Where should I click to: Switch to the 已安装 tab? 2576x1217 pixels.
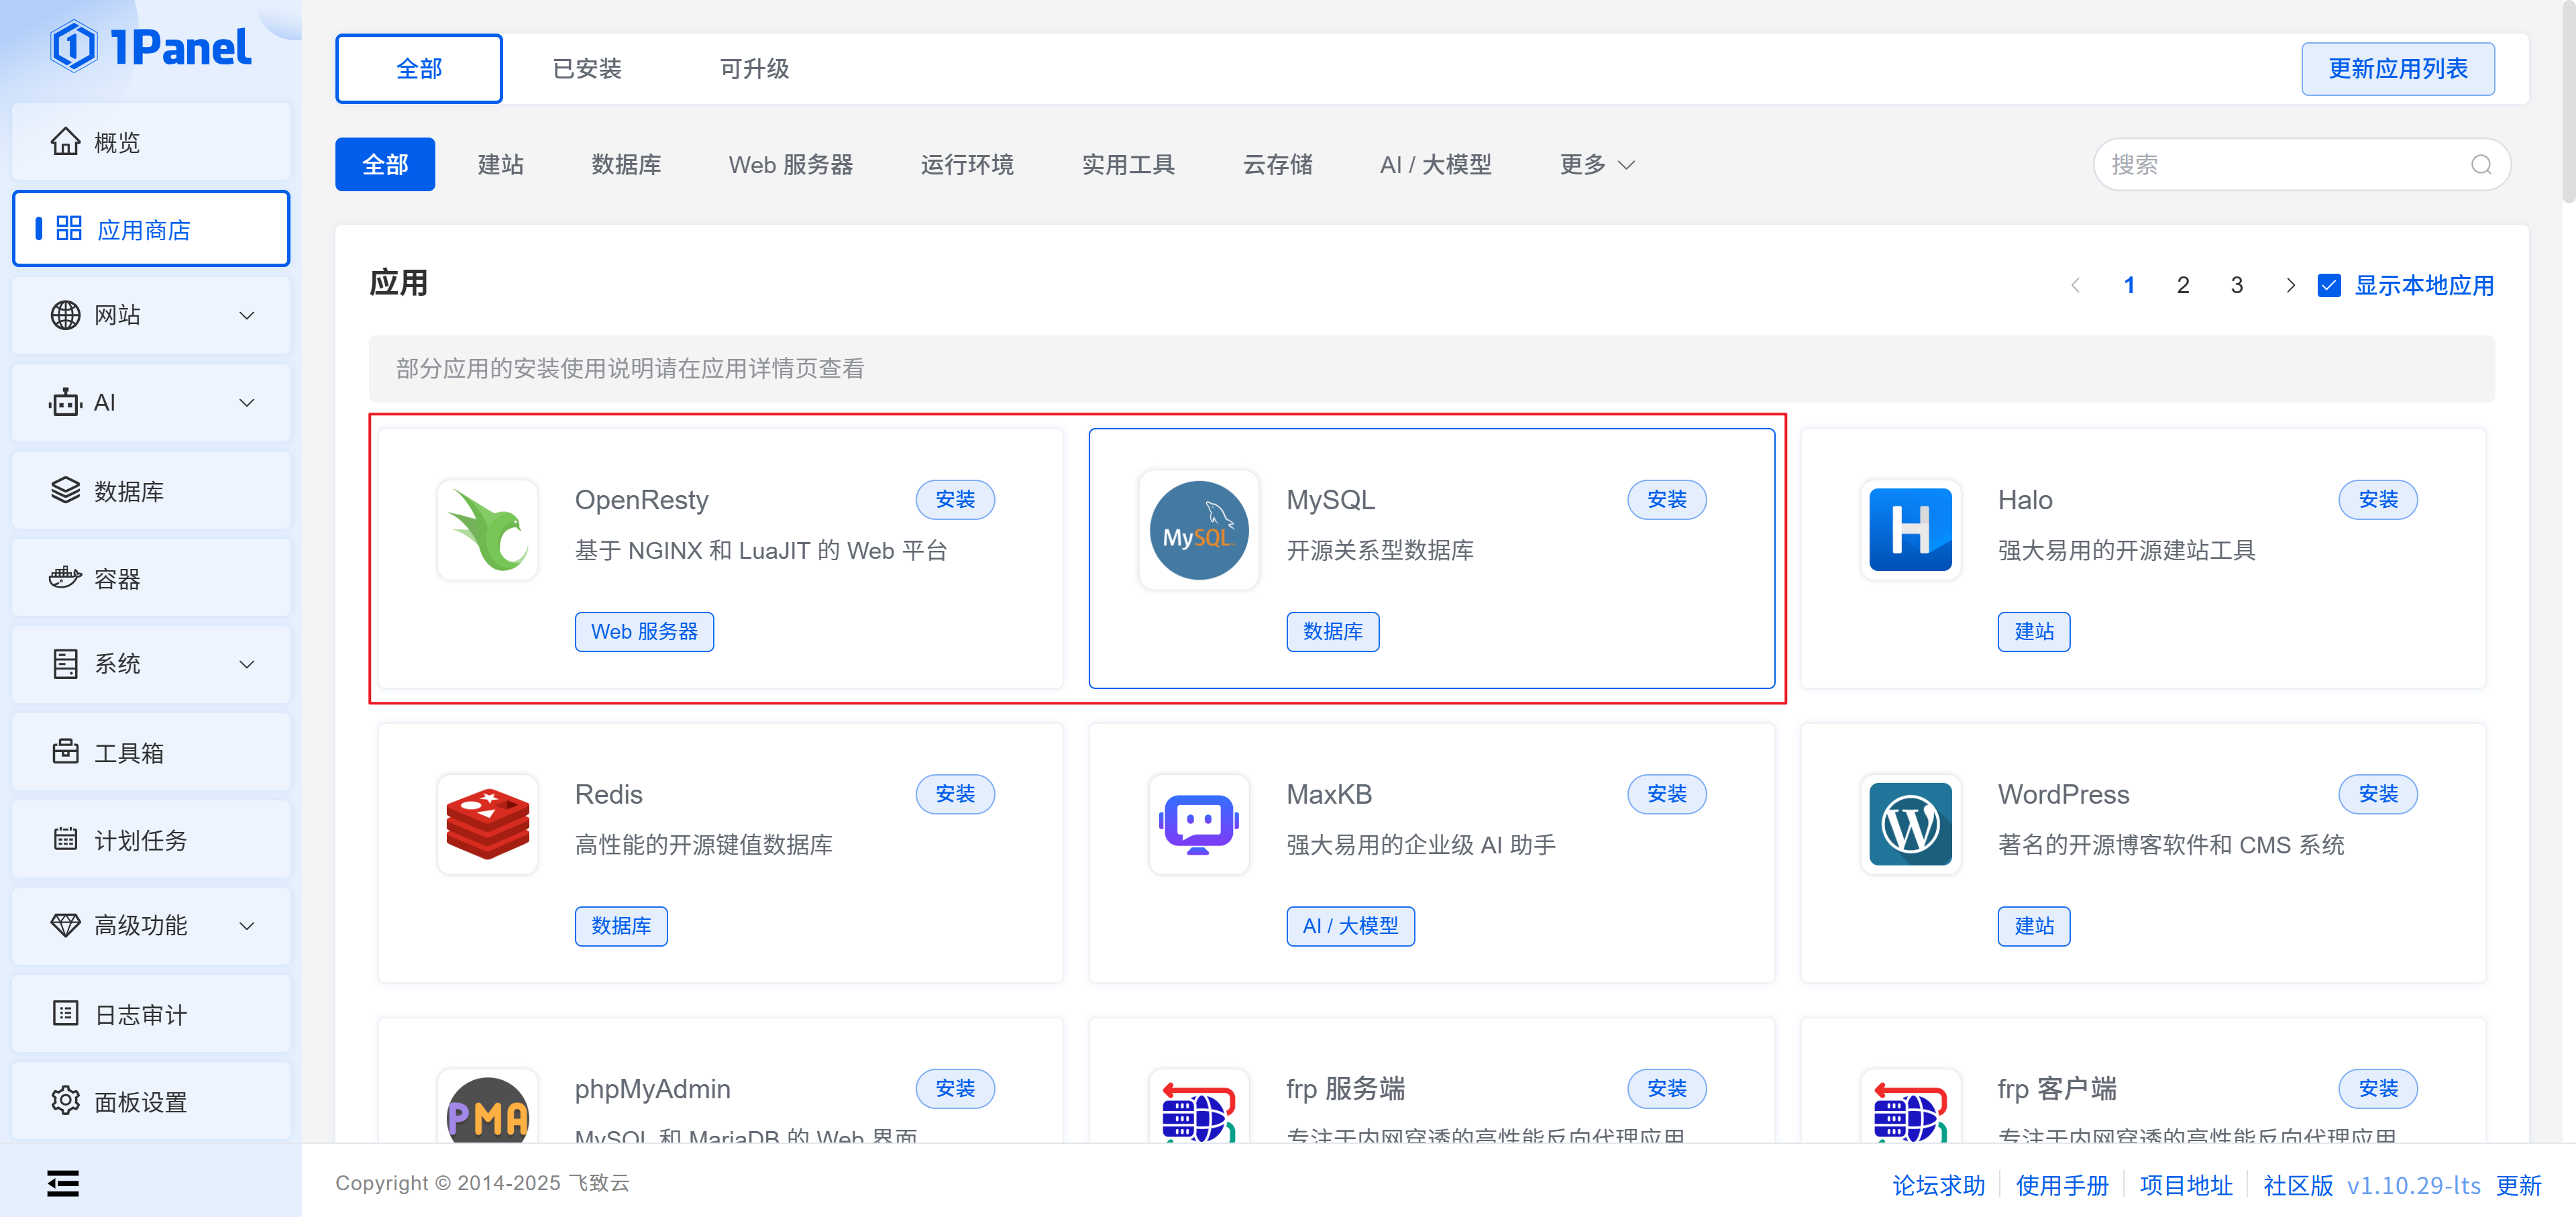587,69
